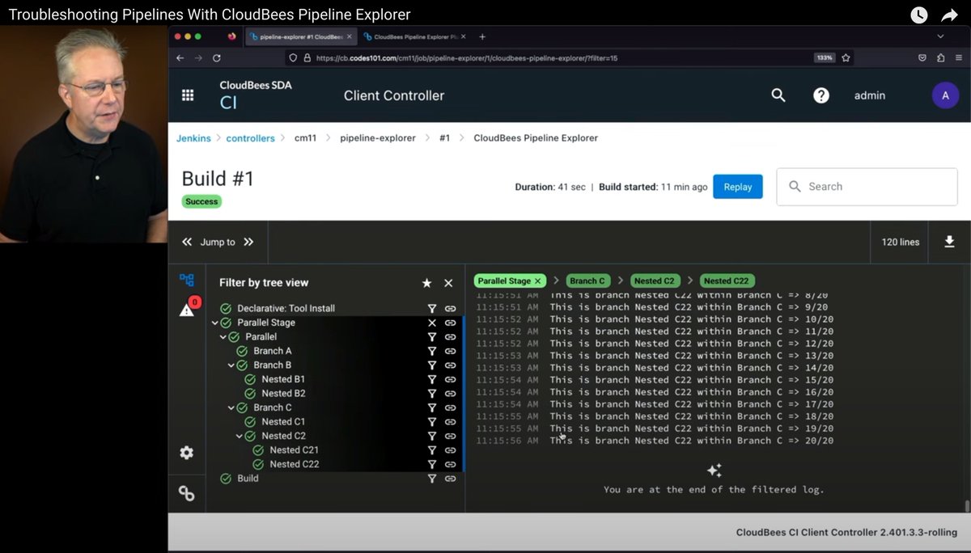Open pipeline-explorer breadcrumb
The image size is (971, 553).
pos(378,138)
